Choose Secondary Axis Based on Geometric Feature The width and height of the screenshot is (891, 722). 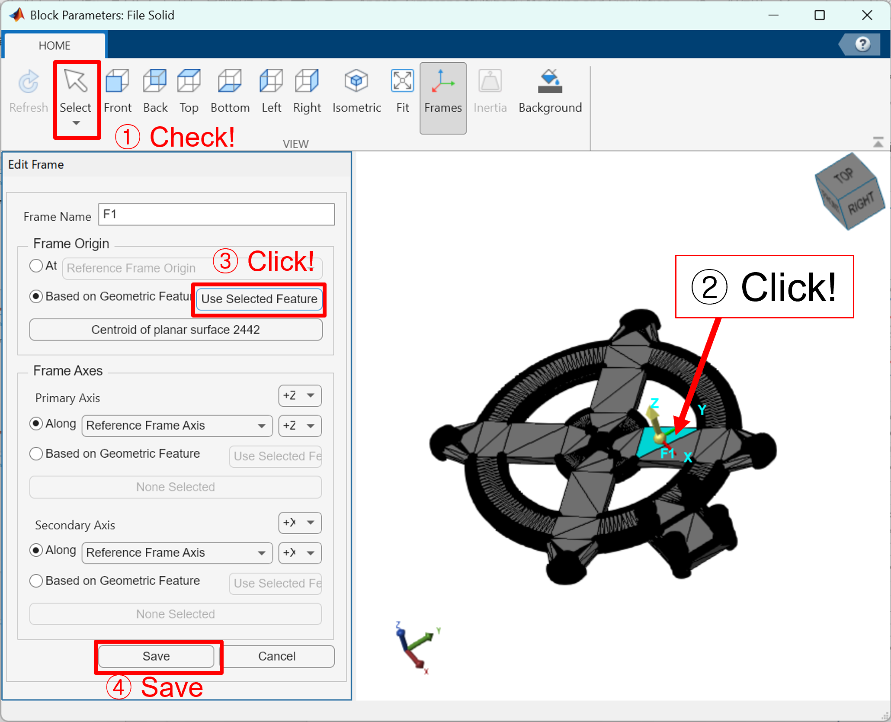tap(36, 581)
